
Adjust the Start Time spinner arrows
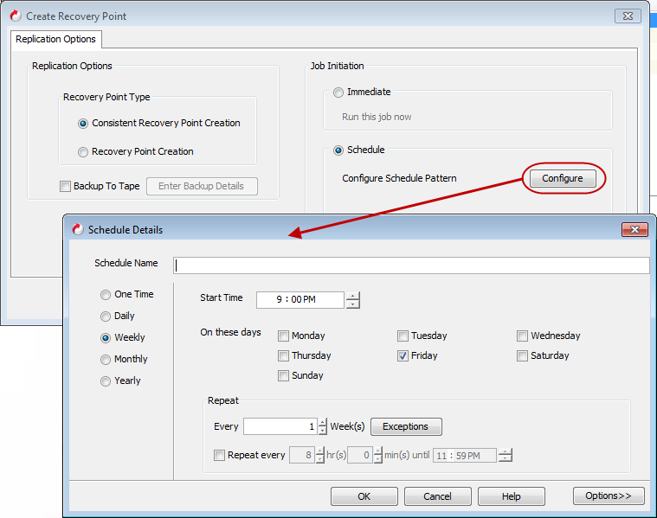point(352,299)
